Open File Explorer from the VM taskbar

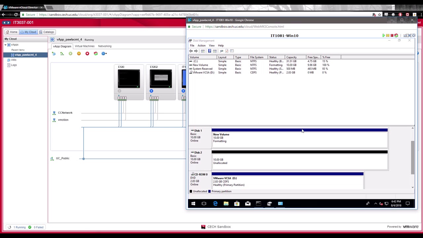point(226,204)
